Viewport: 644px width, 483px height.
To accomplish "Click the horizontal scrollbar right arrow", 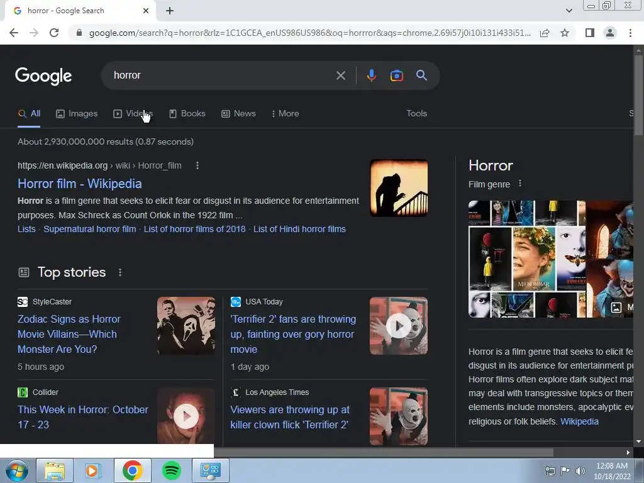I will (628, 453).
